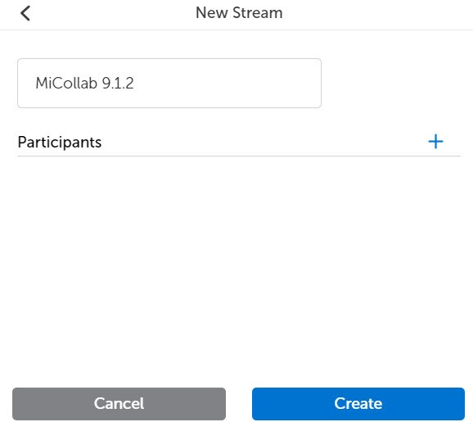Create the new stream
Image resolution: width=473 pixels, height=422 pixels.
tap(358, 404)
